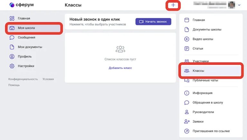Click the Помощь link
247x140 pixels.
click(x=14, y=85)
